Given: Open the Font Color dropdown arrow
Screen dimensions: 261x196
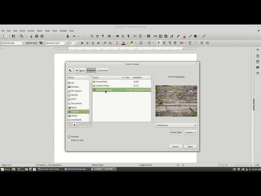Looking at the screenshot, I should pyautogui.click(x=128, y=43).
